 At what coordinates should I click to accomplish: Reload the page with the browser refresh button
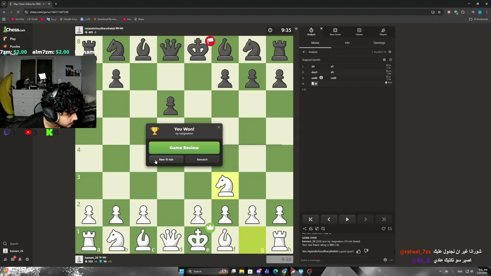[x=18, y=12]
